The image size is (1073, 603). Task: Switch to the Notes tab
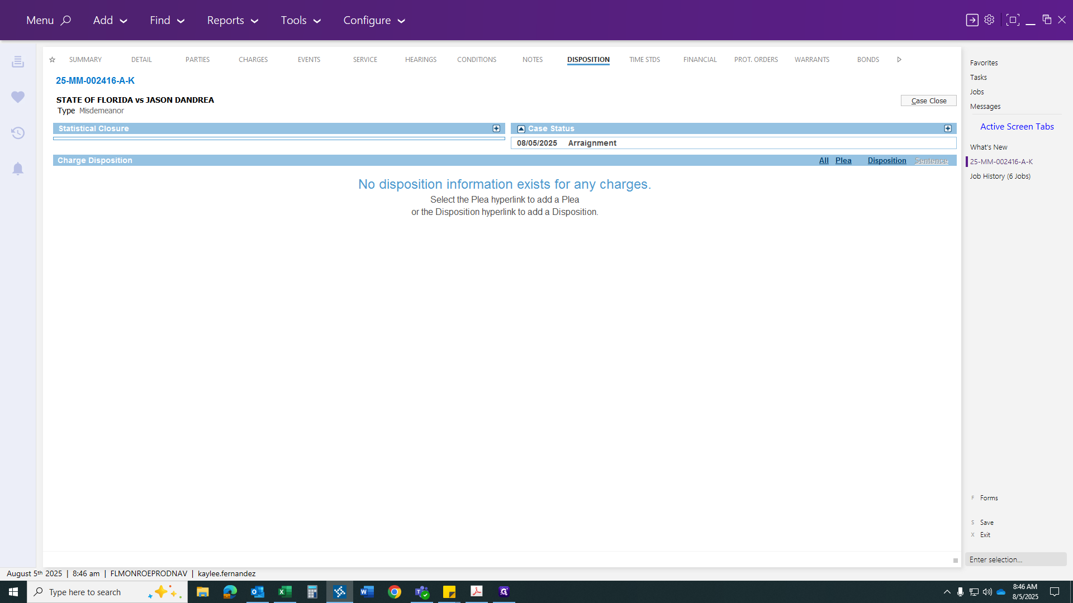[x=533, y=60]
